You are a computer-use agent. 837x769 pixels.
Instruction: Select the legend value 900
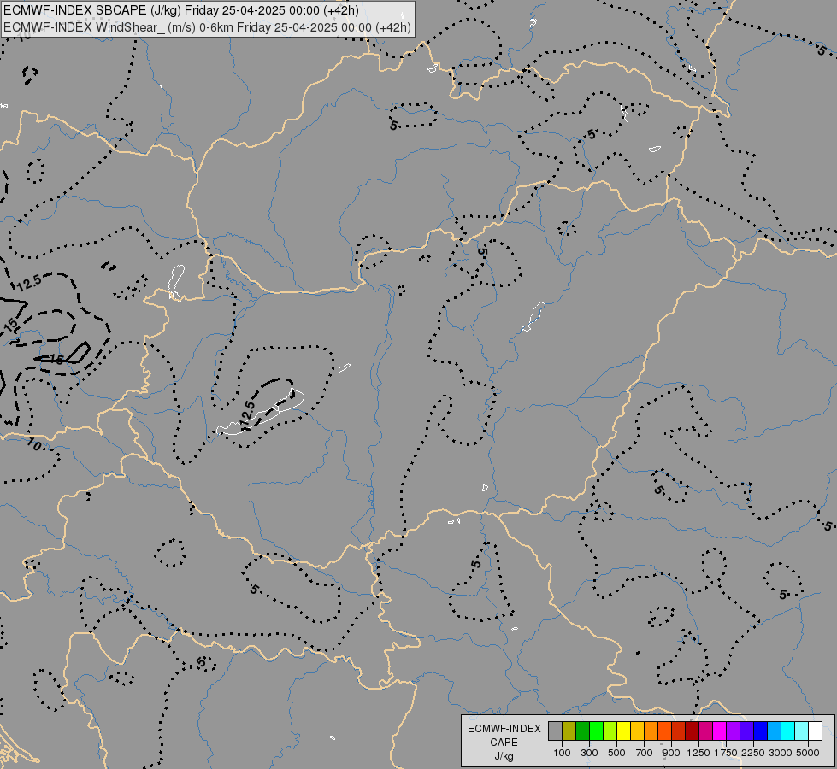click(x=671, y=753)
